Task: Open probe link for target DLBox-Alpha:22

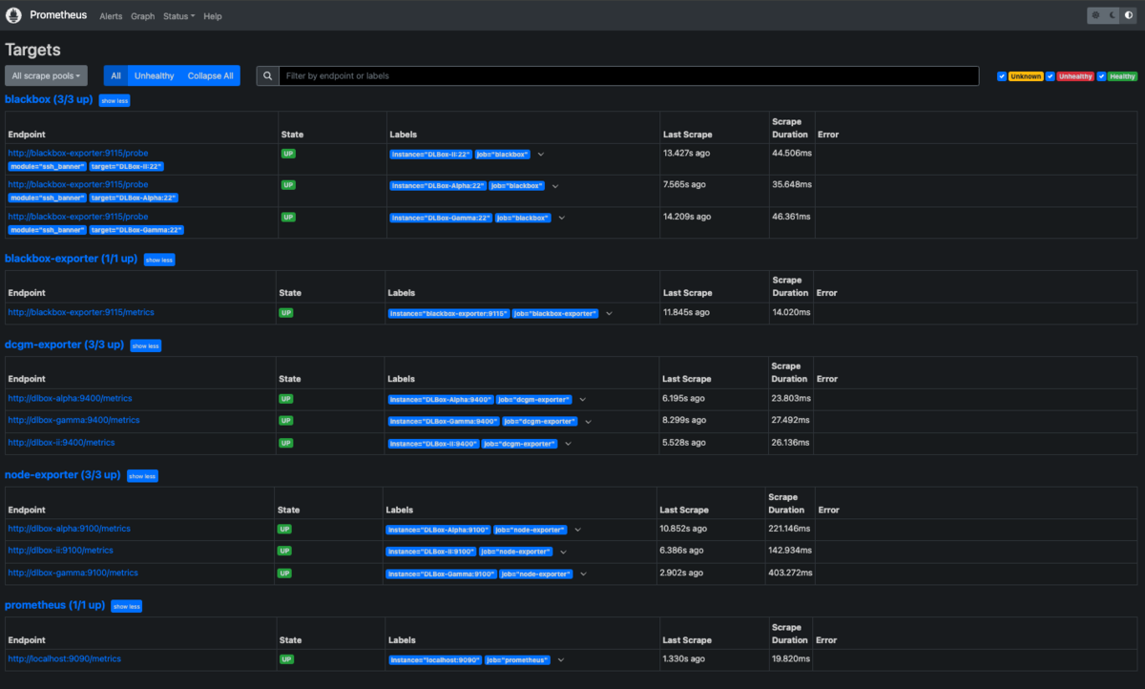Action: click(x=78, y=185)
